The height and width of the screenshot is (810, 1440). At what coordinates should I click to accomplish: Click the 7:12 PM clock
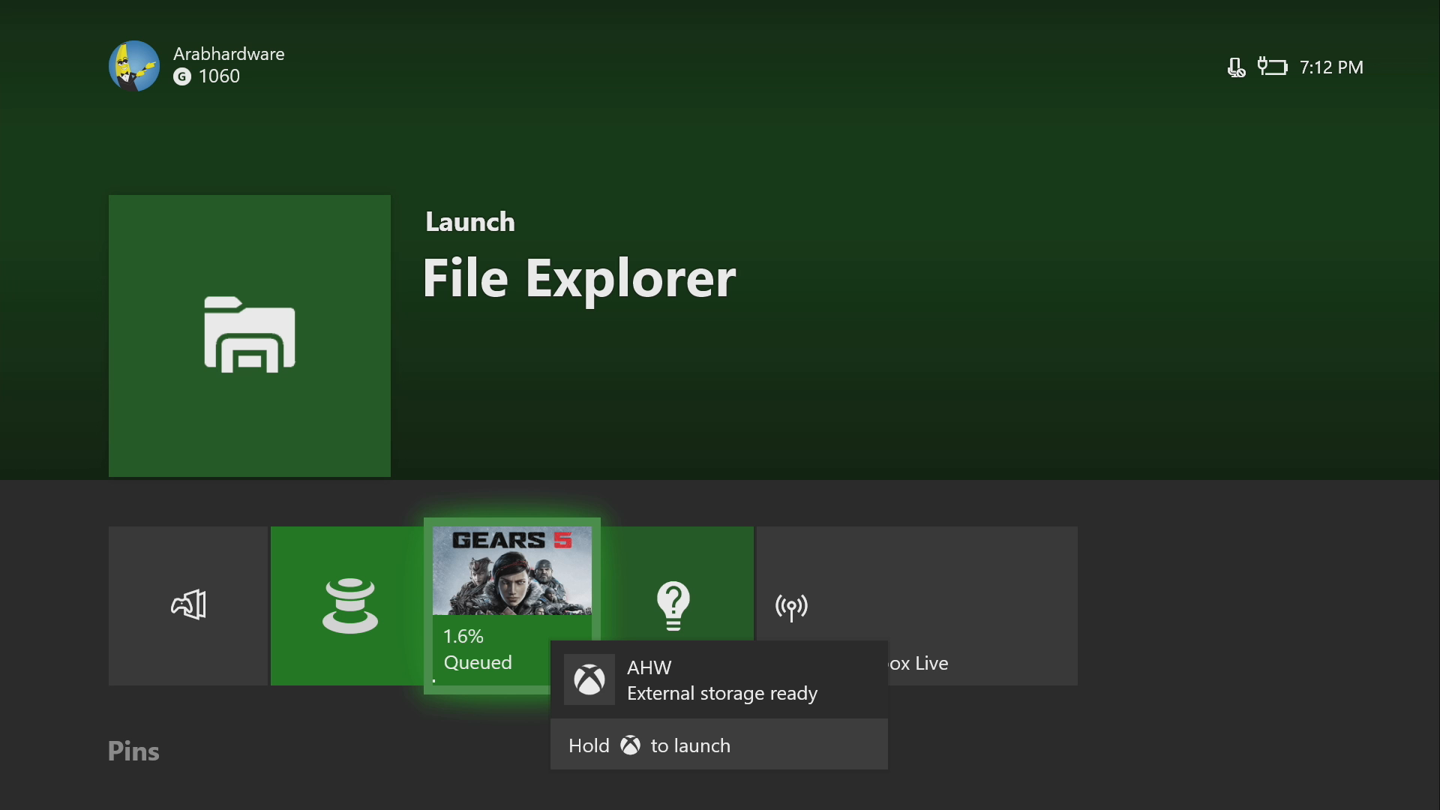1331,67
